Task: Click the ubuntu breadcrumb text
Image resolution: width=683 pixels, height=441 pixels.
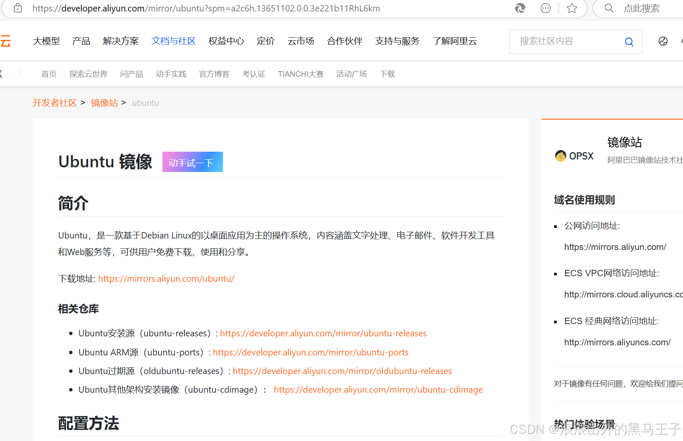Action: (145, 103)
